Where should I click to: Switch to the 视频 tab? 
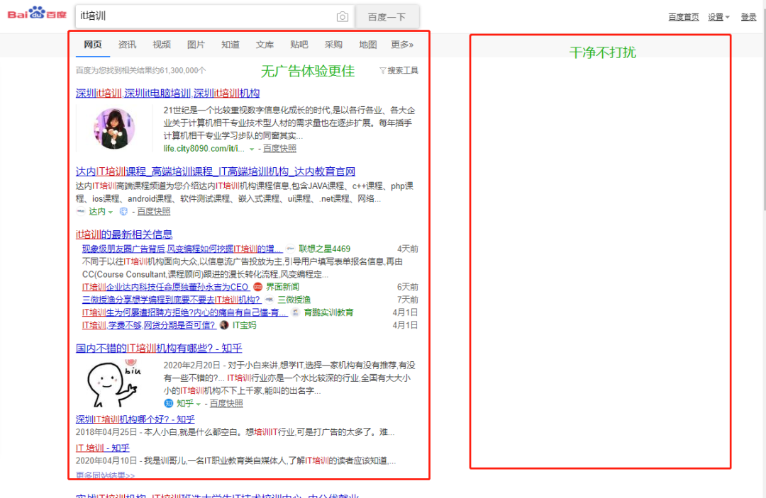(x=162, y=45)
